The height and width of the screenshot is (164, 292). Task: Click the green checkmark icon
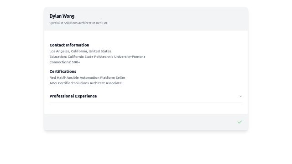(x=240, y=122)
